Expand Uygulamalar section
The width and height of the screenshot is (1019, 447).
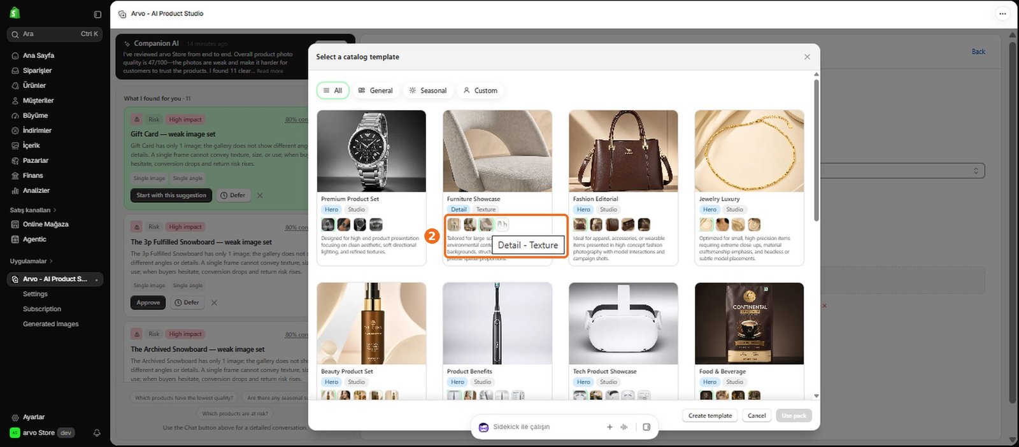31,261
